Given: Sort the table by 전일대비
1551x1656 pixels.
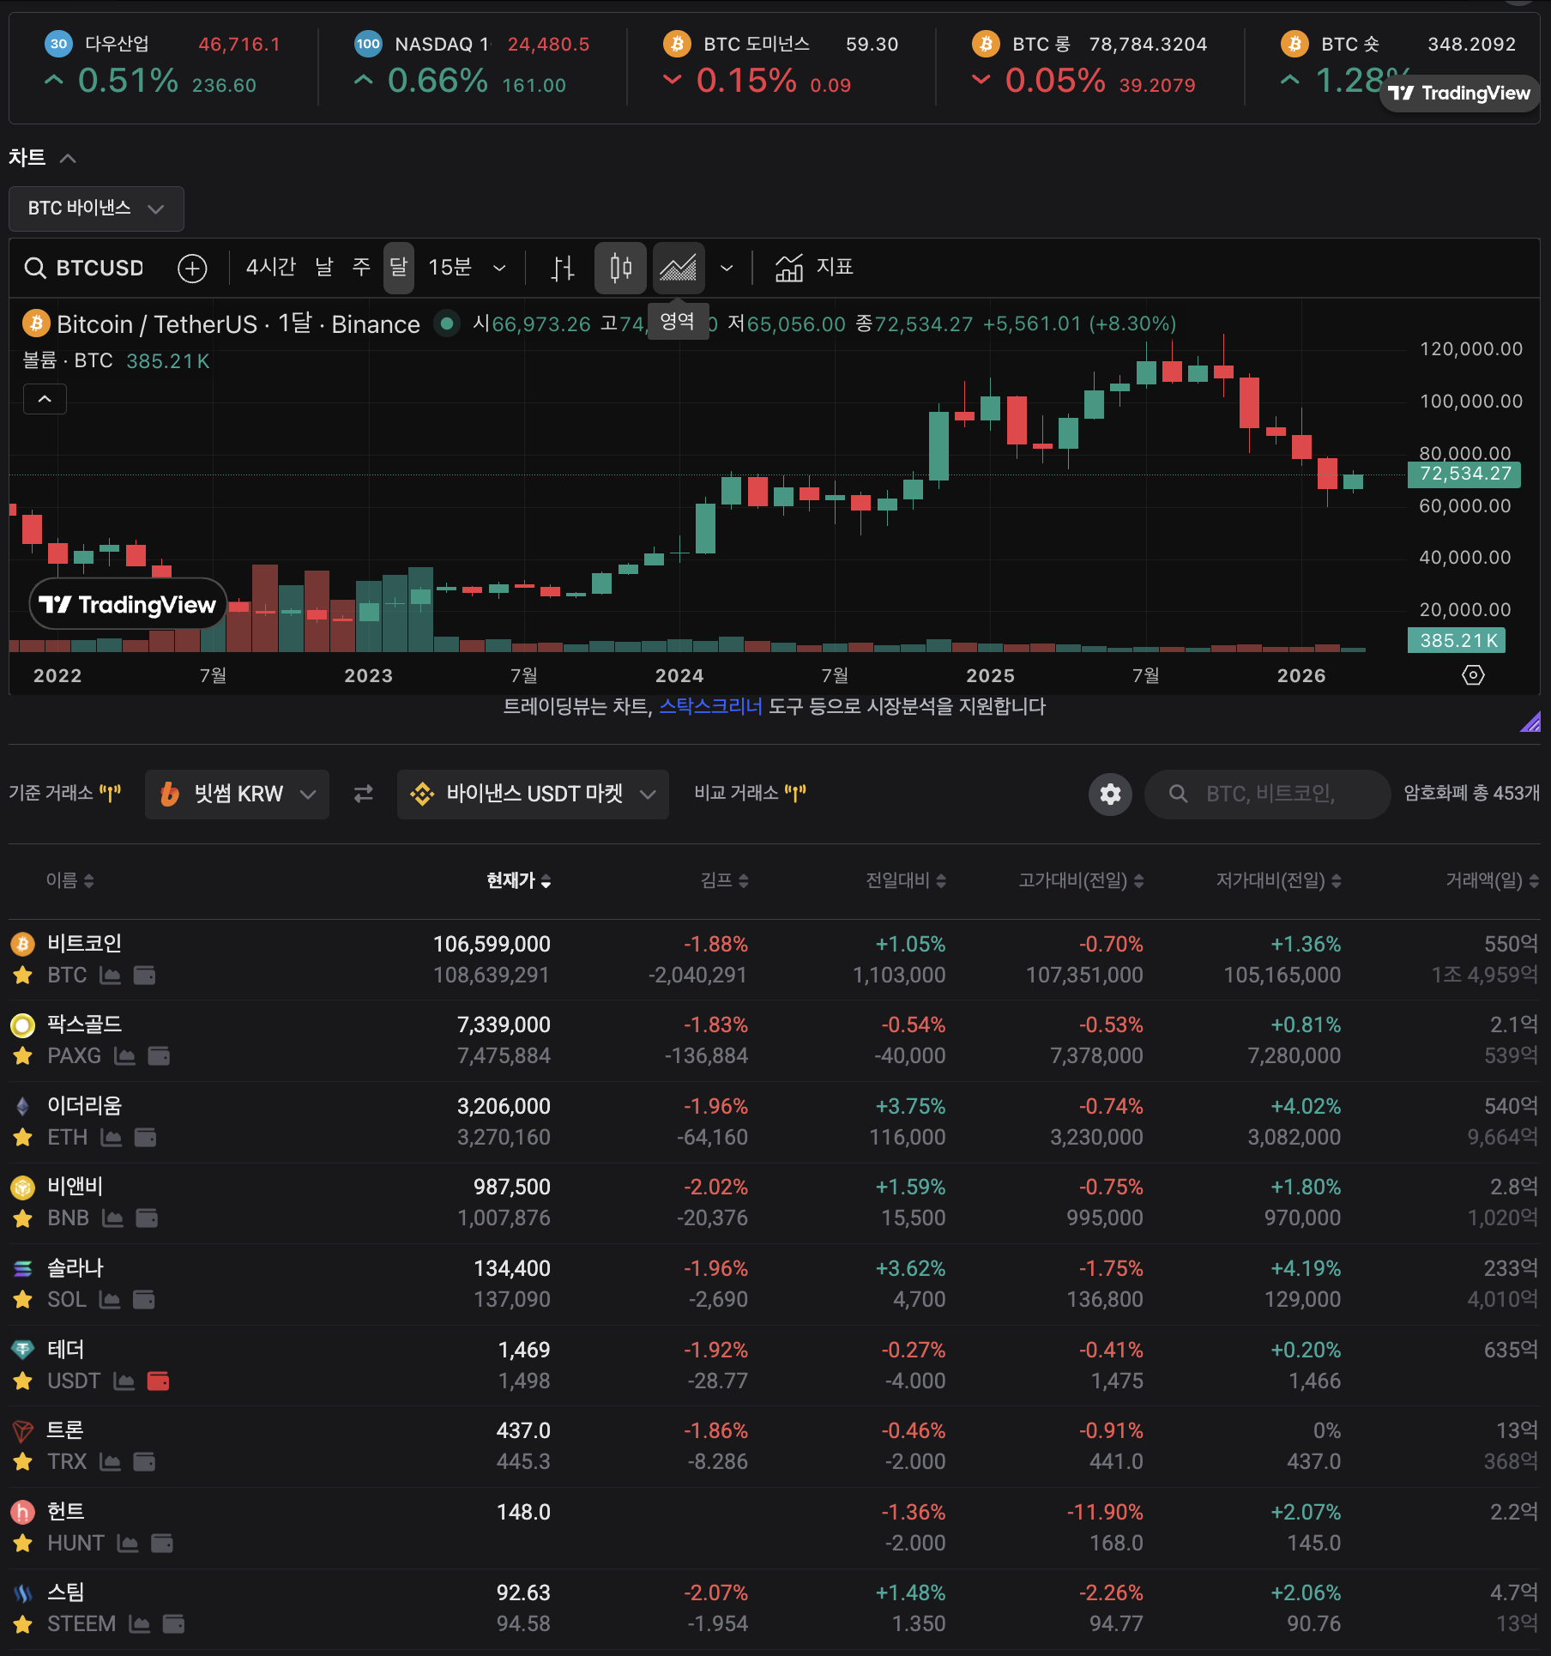Looking at the screenshot, I should click(905, 880).
